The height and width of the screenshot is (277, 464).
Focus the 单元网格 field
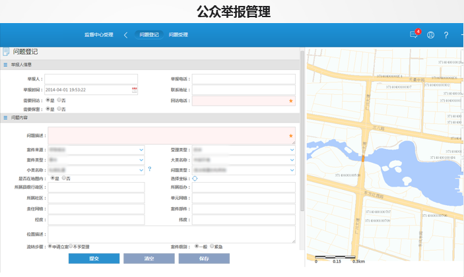[244, 198]
